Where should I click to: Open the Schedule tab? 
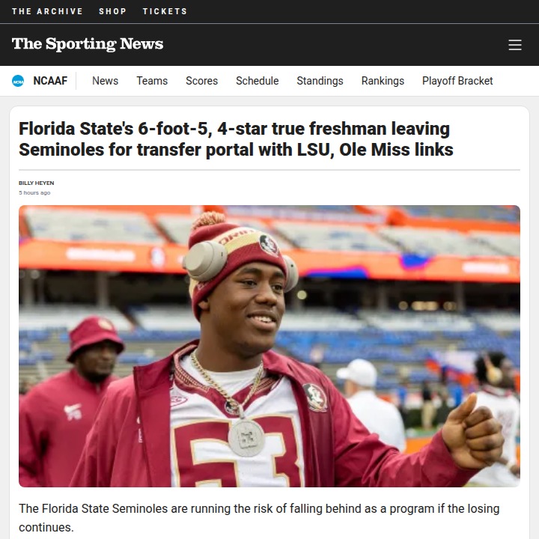pos(257,81)
